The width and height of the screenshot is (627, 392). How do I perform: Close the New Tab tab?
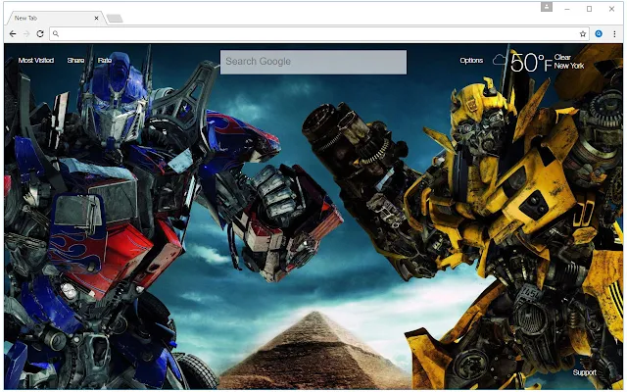(x=96, y=18)
